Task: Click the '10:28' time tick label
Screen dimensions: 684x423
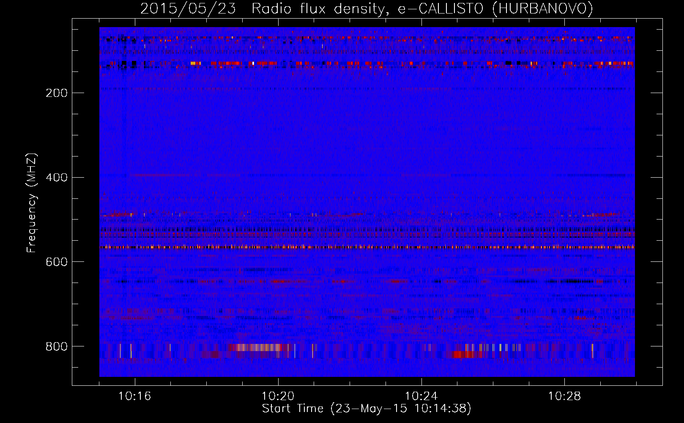Action: tap(564, 396)
